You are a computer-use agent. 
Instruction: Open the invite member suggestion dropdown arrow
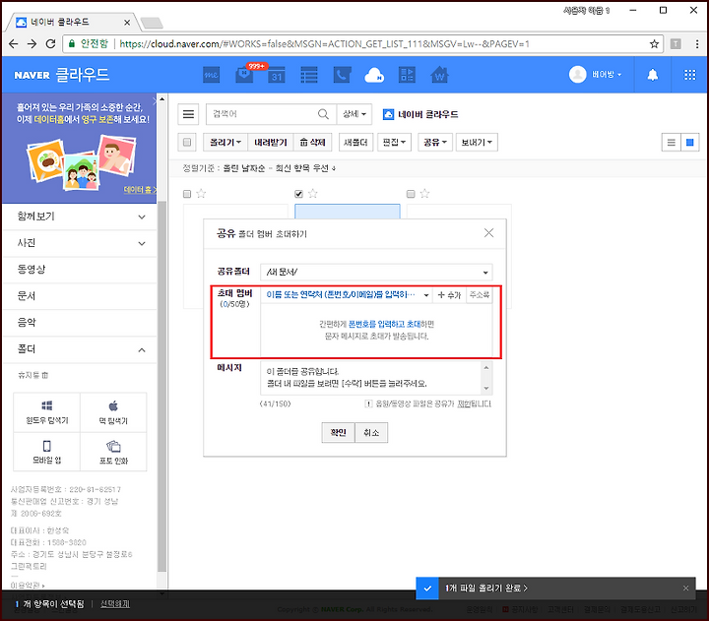click(x=426, y=295)
